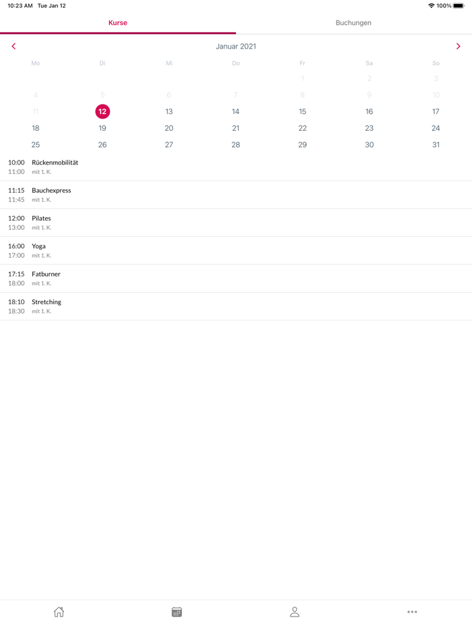The image size is (472, 630).
Task: Click the 11:15 start time
Action: tap(16, 190)
